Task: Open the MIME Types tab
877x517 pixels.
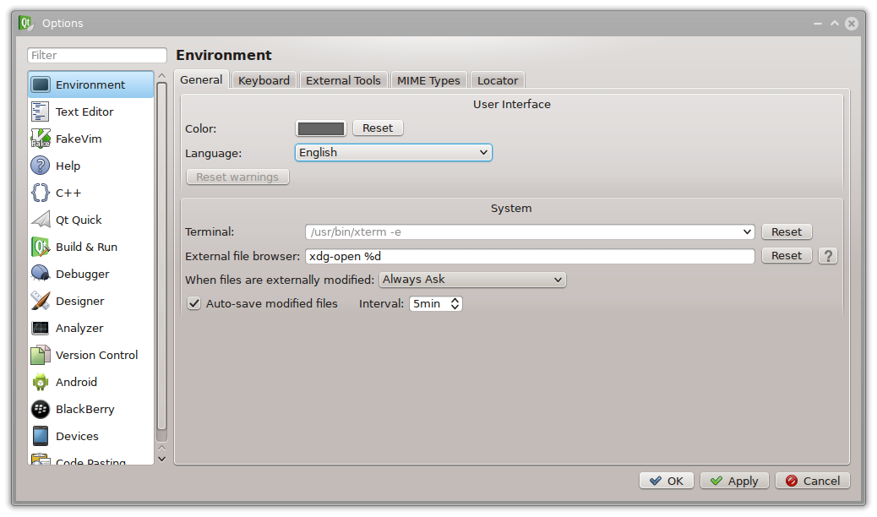Action: tap(428, 80)
